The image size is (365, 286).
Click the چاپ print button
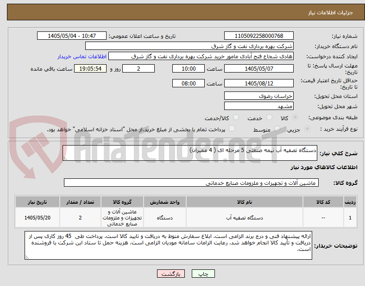pyautogui.click(x=203, y=274)
